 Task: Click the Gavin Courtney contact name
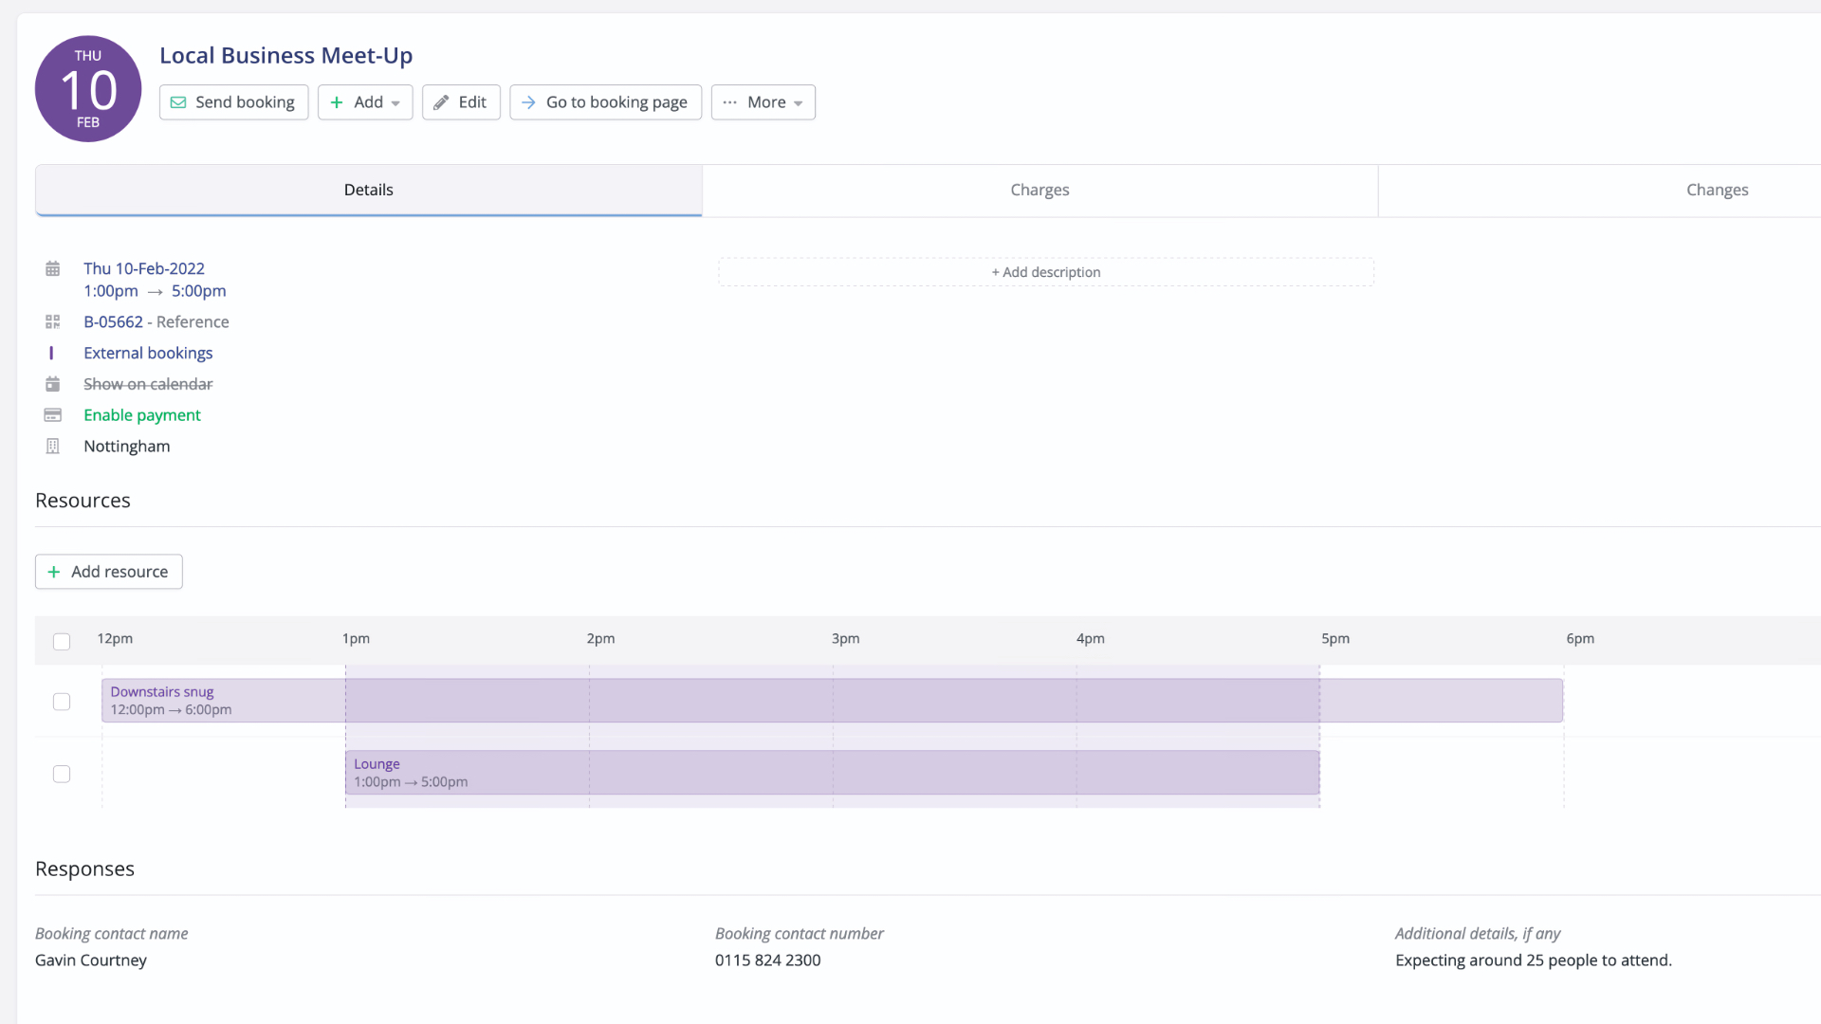[x=91, y=960]
